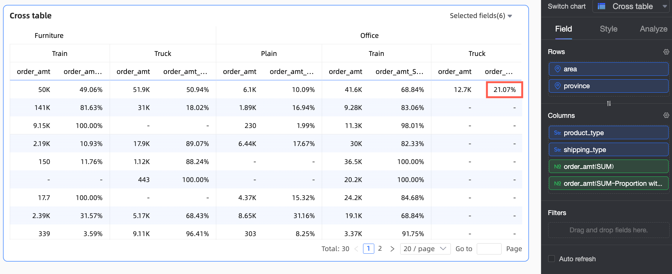The width and height of the screenshot is (672, 274).
Task: Click the location icon on the province field
Action: tap(557, 86)
